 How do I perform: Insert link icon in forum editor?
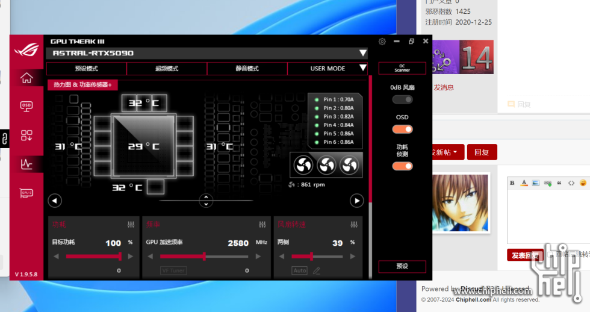(547, 183)
